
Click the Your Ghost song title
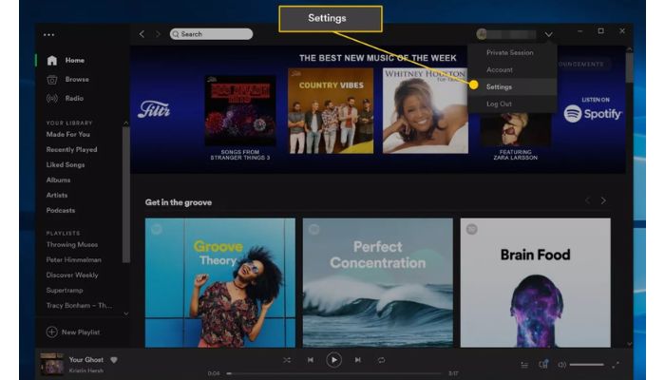tap(86, 360)
